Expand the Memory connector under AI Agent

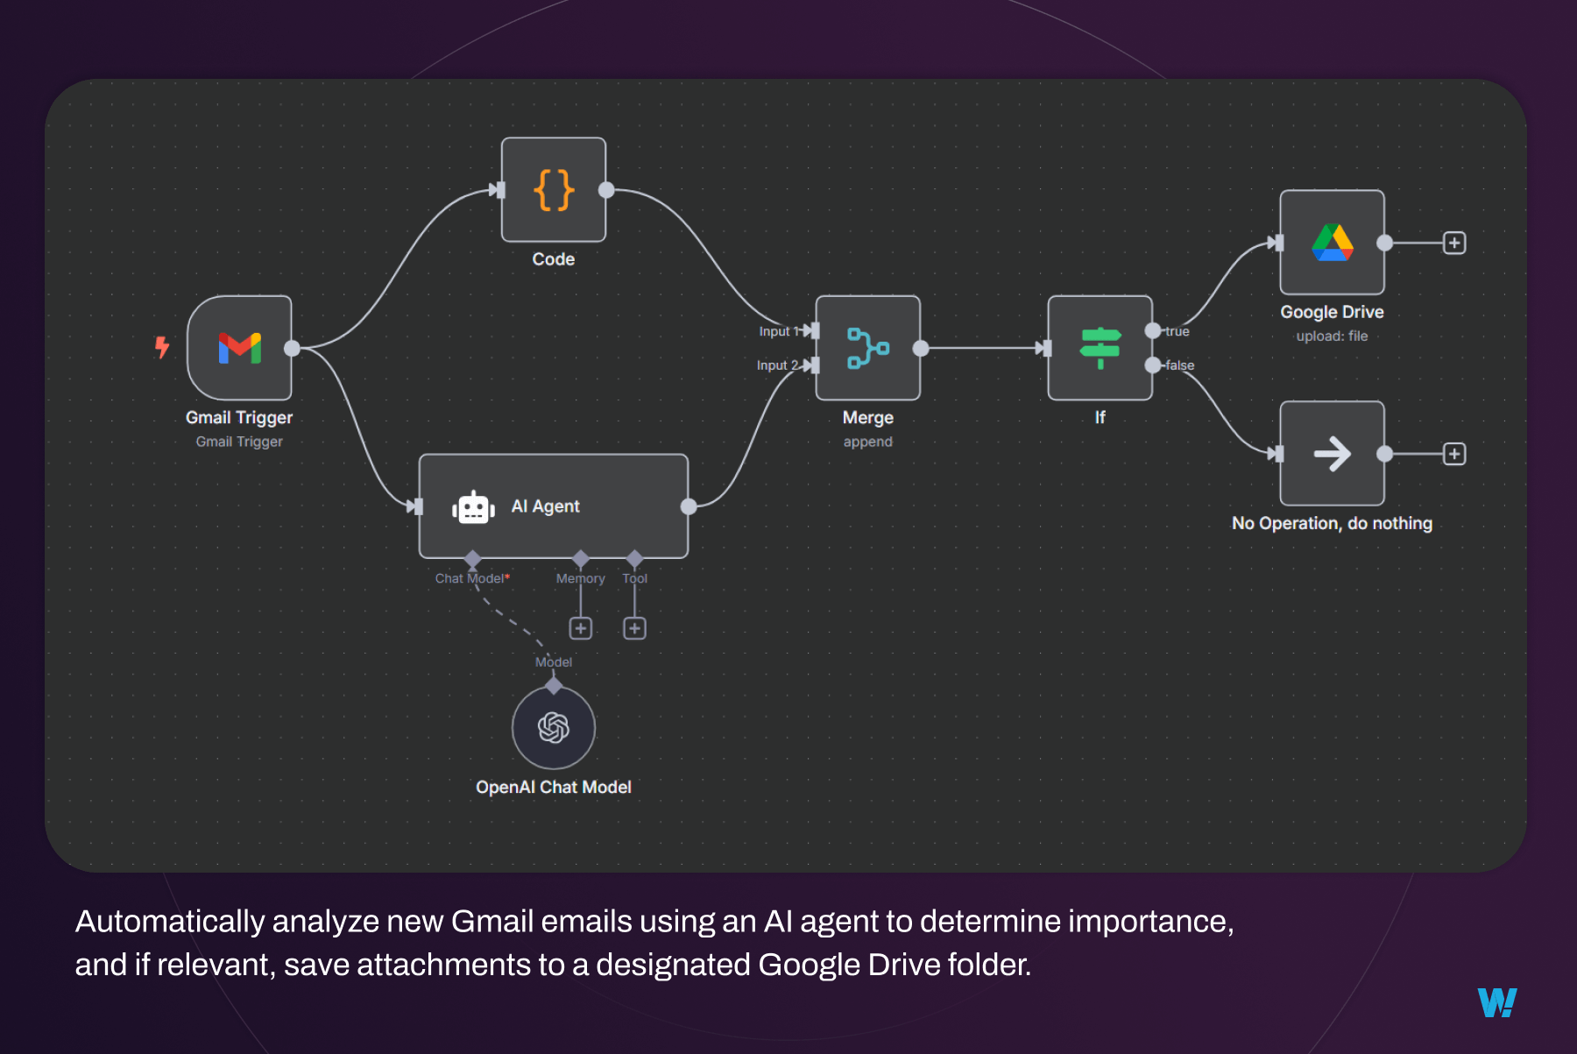coord(581,627)
